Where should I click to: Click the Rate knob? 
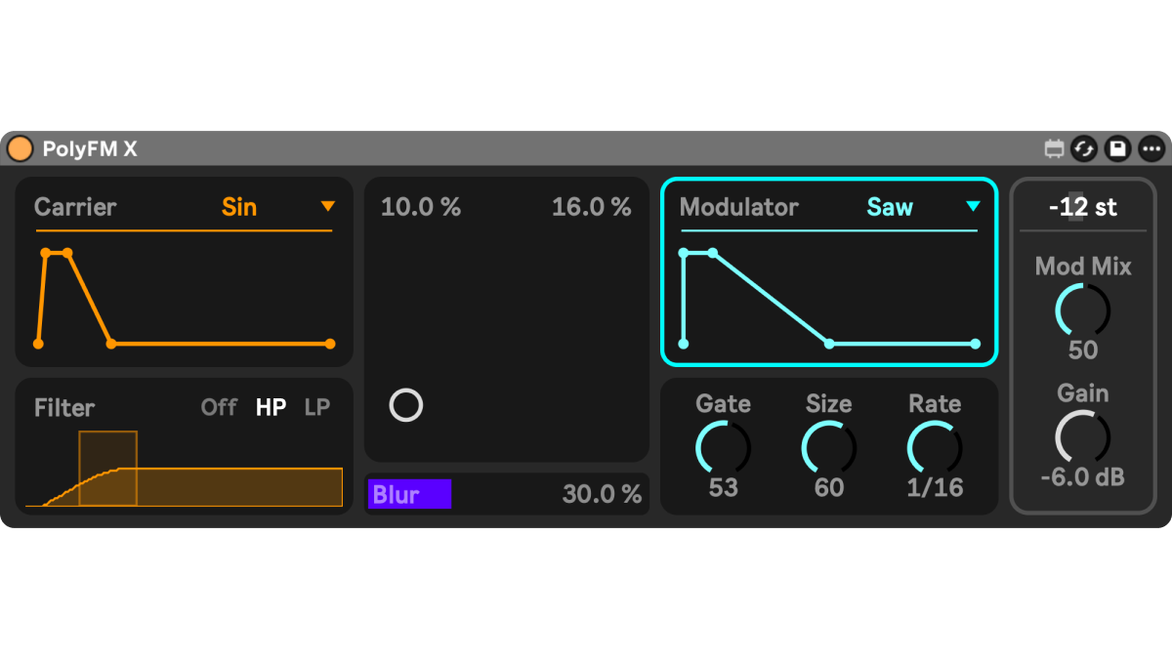(x=935, y=448)
